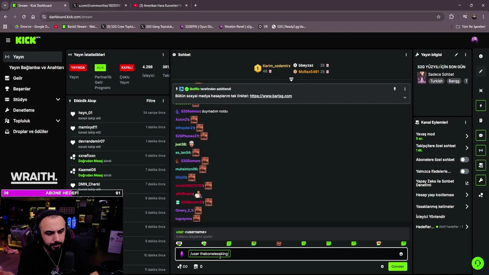
Task: Open options menu of Etkinlik Akışı panel
Action: 163,101
